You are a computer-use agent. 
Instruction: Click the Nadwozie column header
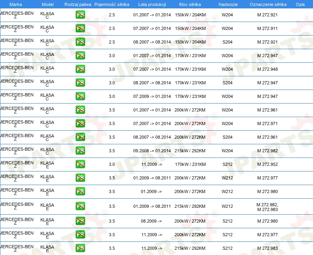tap(228, 4)
